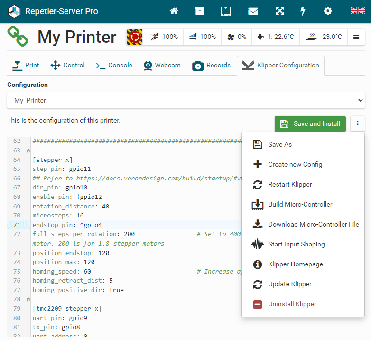Image resolution: width=371 pixels, height=340 pixels.
Task: Click the 'uart_pin: gpio9' line
Action: [x=60, y=318]
